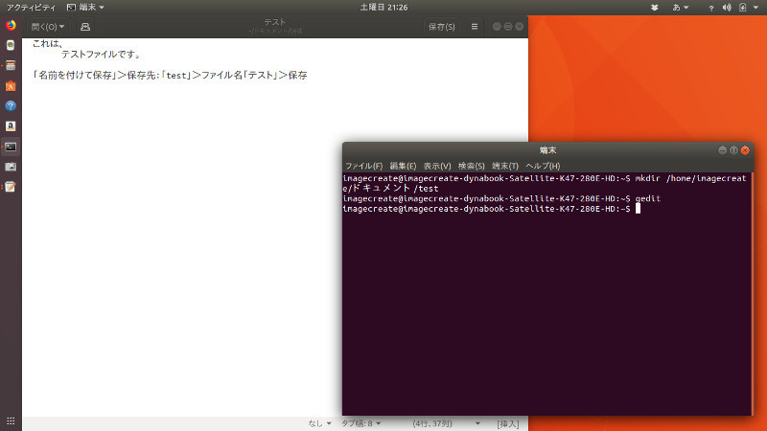Click gedit title 'テスト'
The image size is (767, 431).
pos(275,22)
